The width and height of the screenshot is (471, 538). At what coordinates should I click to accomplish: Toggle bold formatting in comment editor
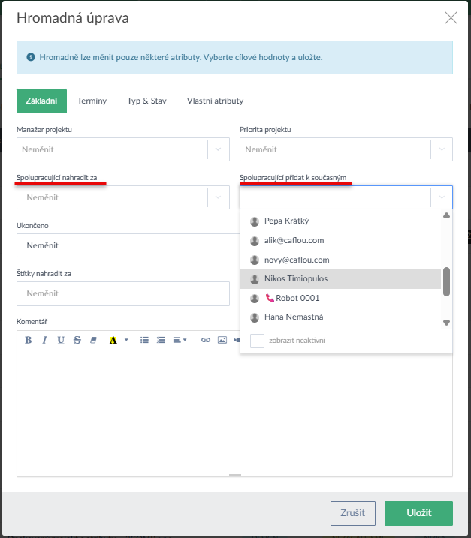pyautogui.click(x=29, y=340)
